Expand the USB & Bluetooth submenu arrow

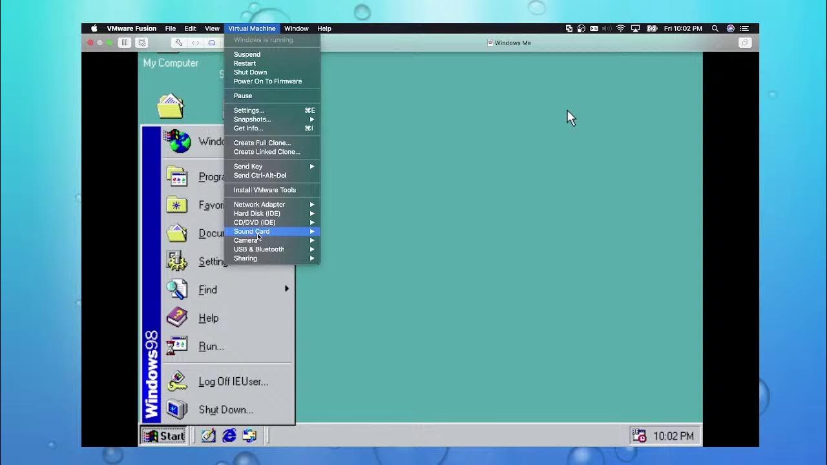click(312, 249)
